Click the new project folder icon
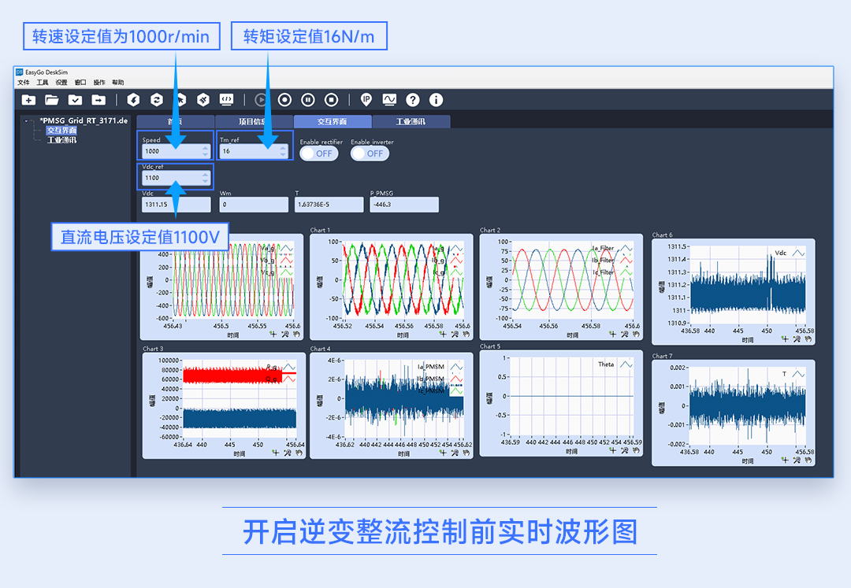 29,100
